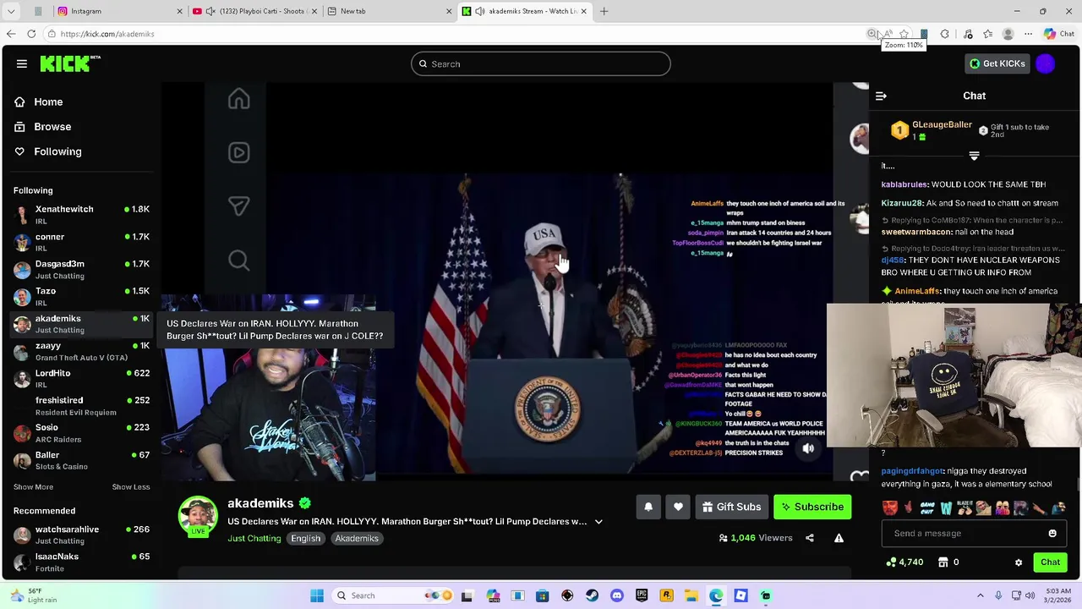Follow akademiks with the heart button
The width and height of the screenshot is (1082, 609).
pos(678,507)
